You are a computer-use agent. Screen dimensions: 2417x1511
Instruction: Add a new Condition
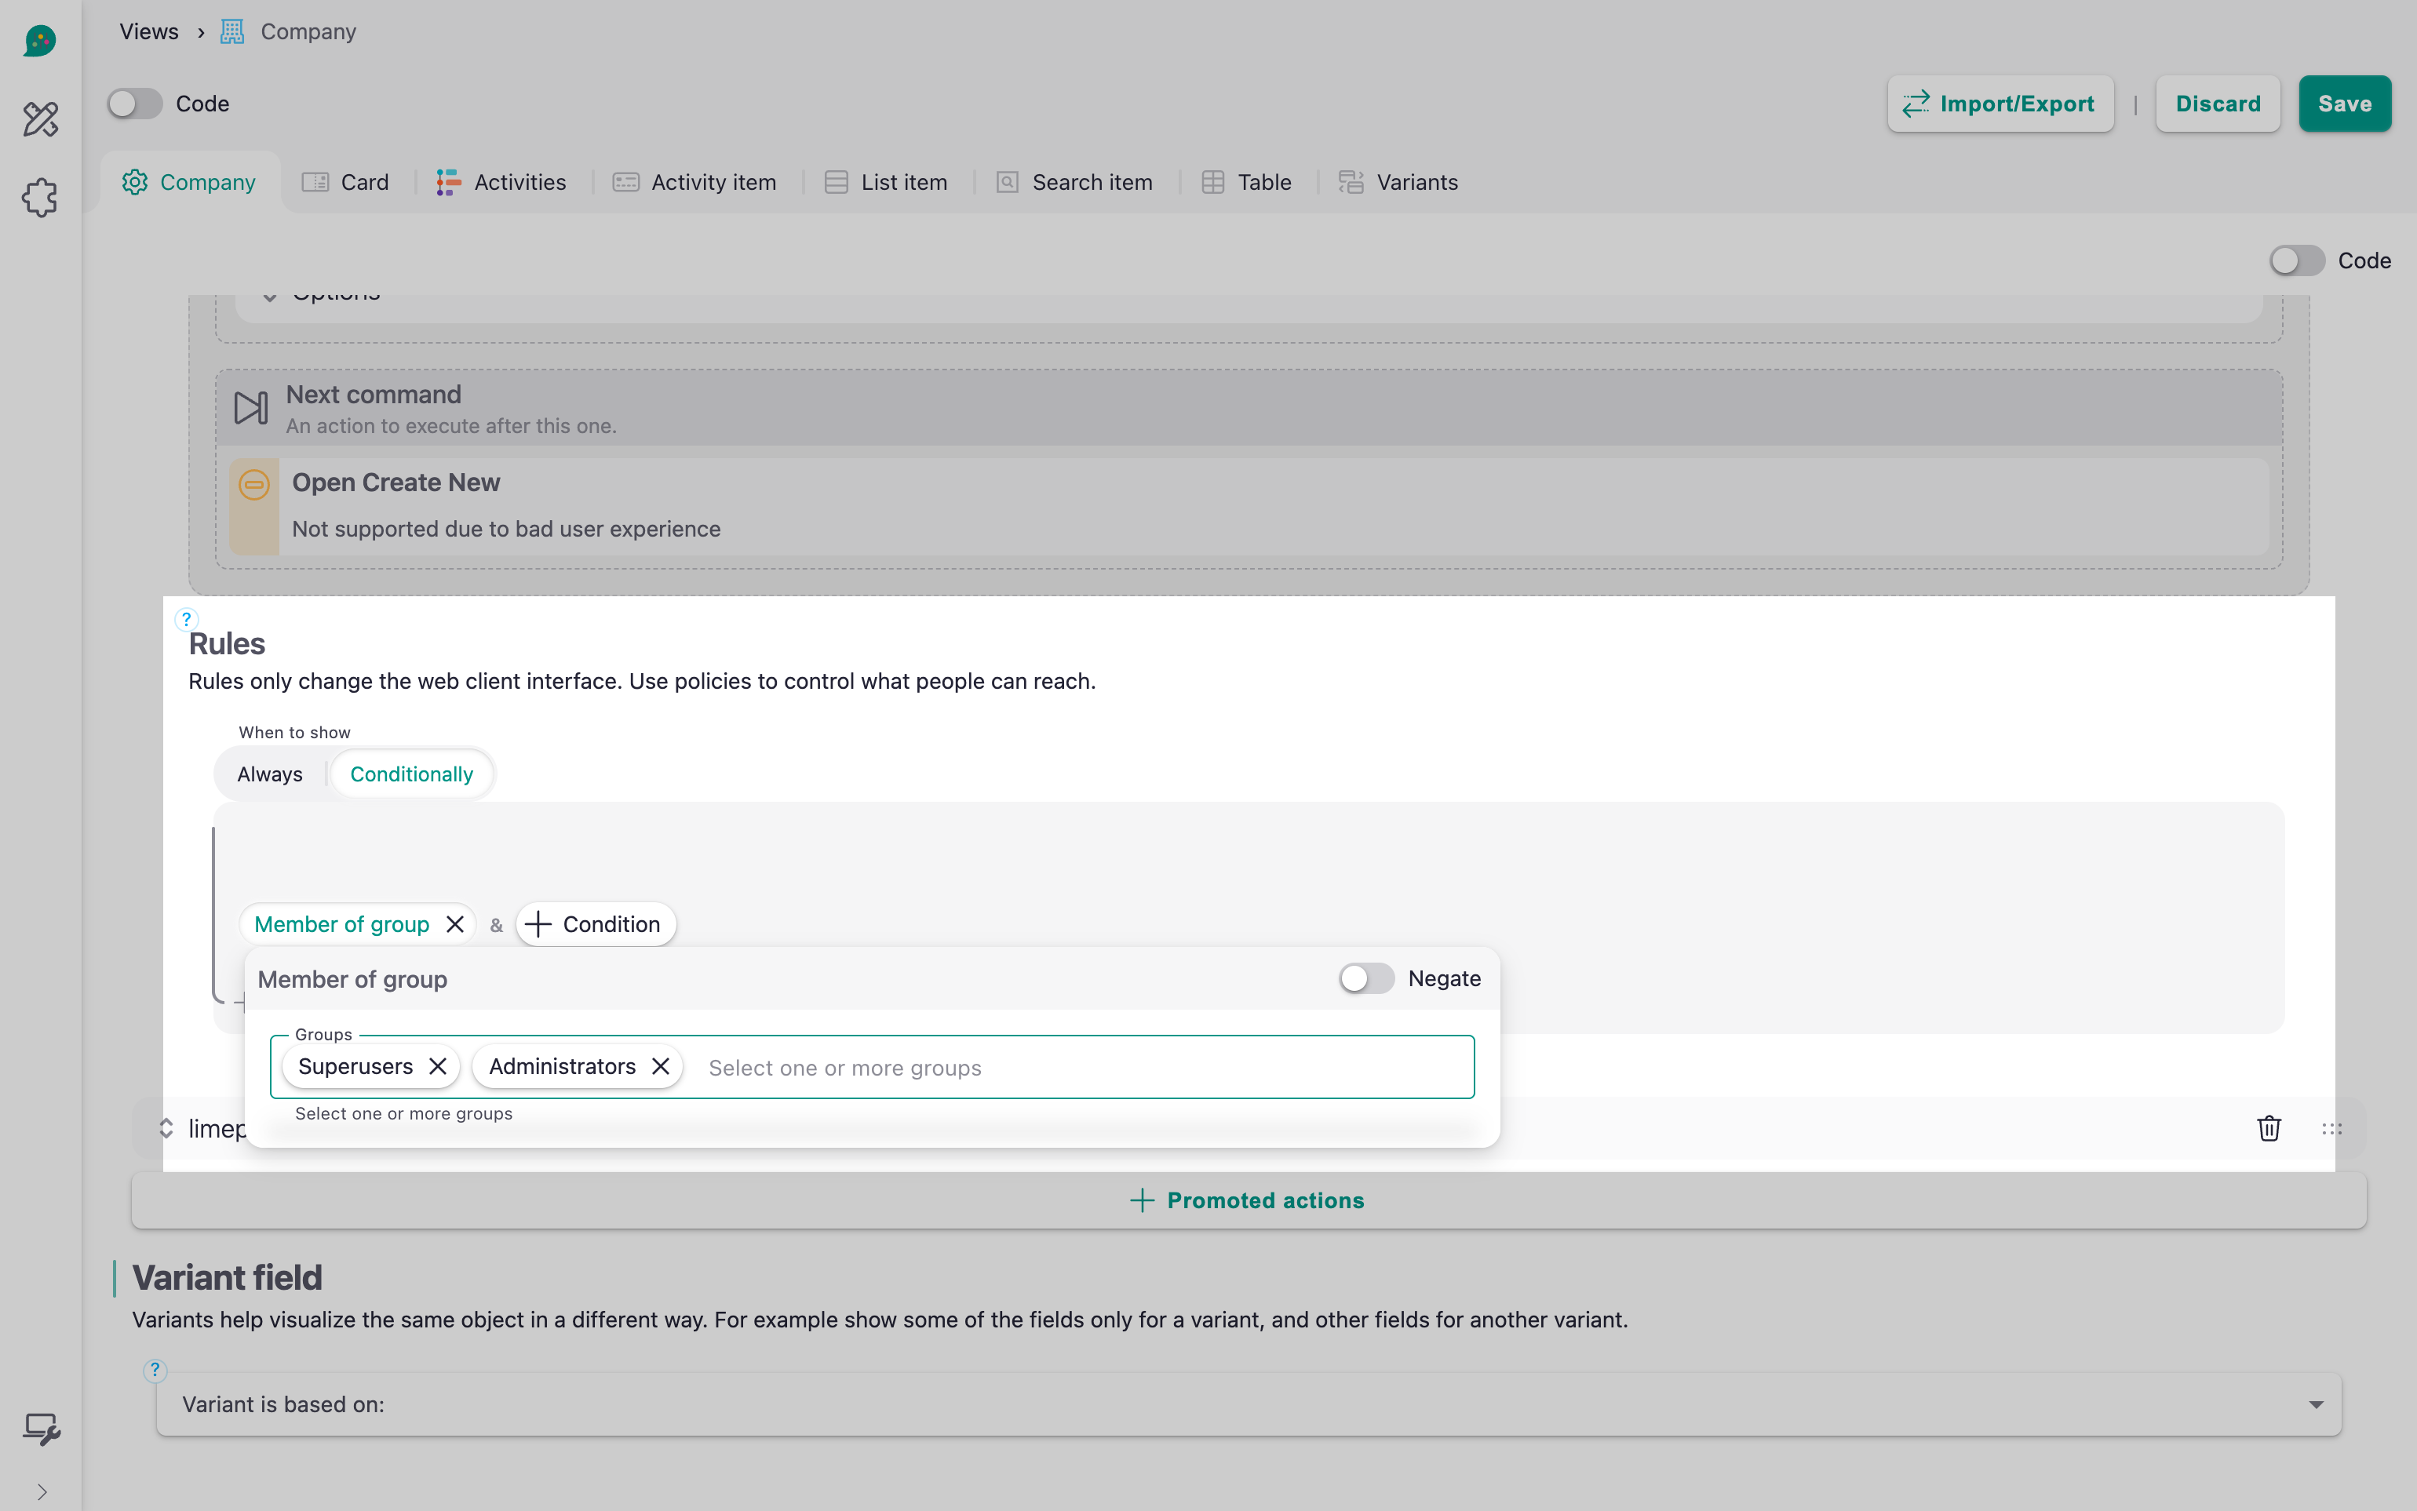point(596,924)
